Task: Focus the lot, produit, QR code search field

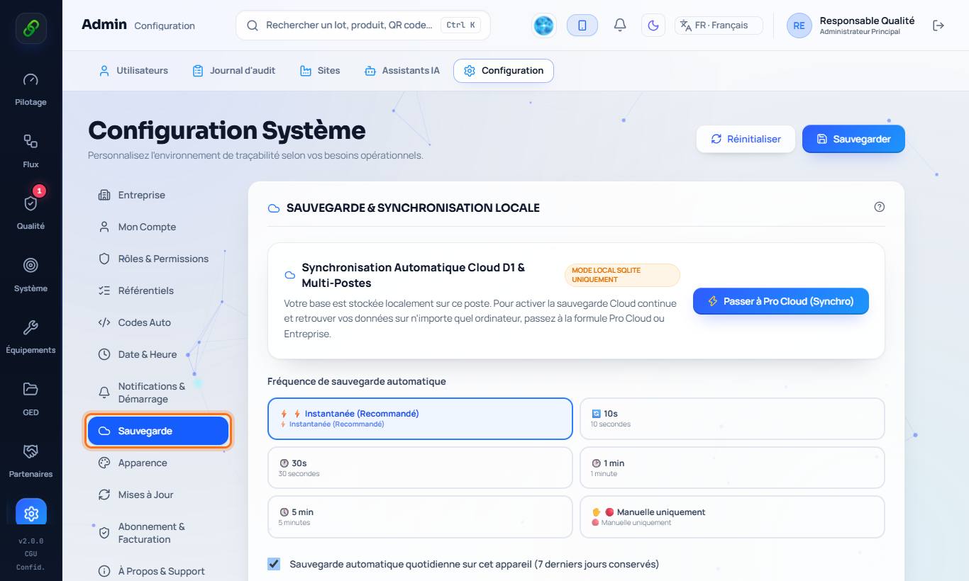Action: pos(362,26)
